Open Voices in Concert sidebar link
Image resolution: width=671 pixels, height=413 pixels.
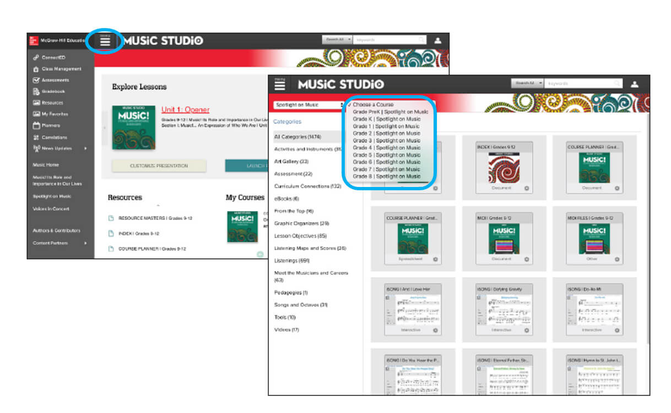pyautogui.click(x=51, y=209)
